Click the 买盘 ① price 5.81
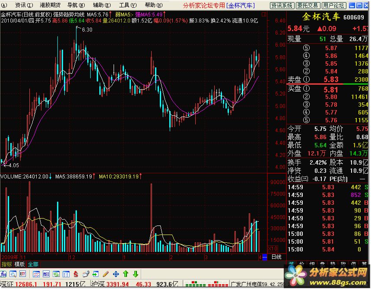371x289 pixels. click(331, 90)
